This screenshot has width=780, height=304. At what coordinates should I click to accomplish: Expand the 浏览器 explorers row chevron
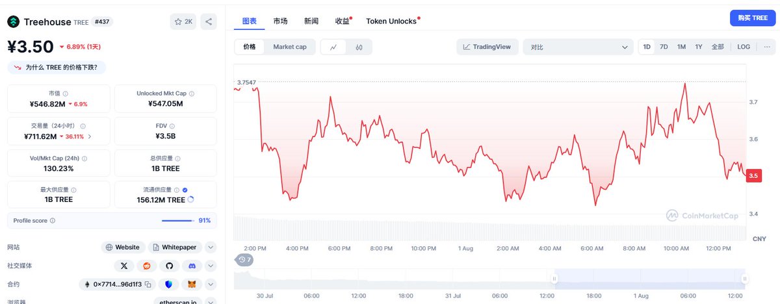click(211, 301)
